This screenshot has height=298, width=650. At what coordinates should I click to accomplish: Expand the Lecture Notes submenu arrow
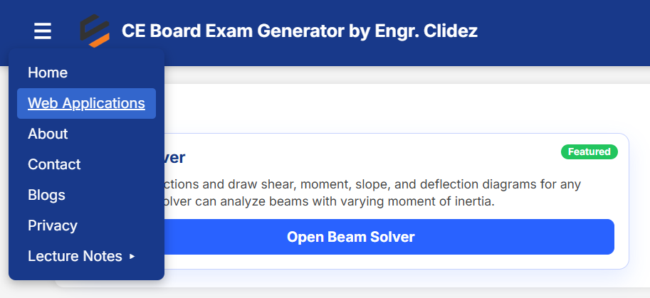click(x=132, y=256)
